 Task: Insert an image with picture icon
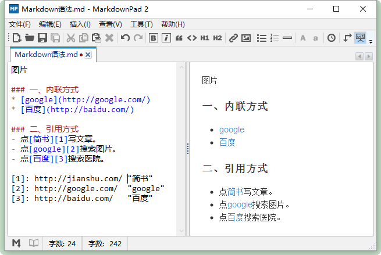point(246,38)
